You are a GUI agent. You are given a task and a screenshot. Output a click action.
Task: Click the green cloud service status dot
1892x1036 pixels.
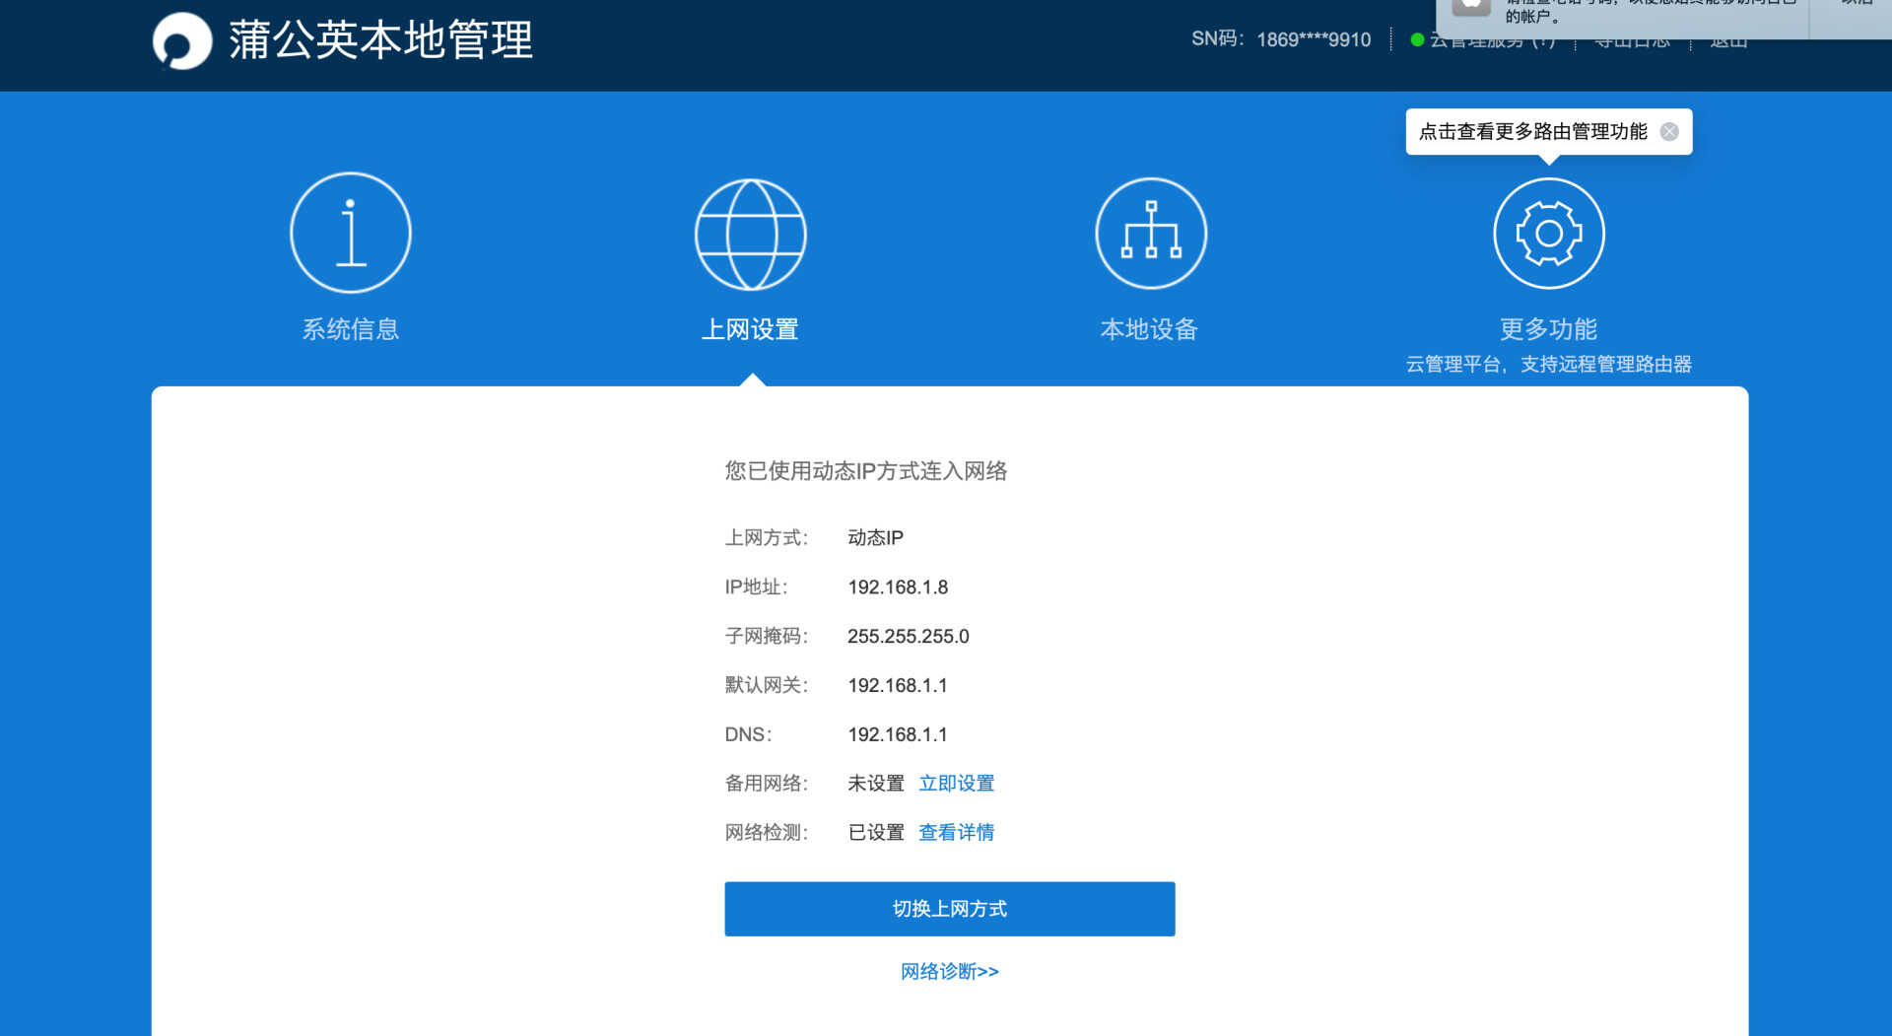pos(1417,39)
